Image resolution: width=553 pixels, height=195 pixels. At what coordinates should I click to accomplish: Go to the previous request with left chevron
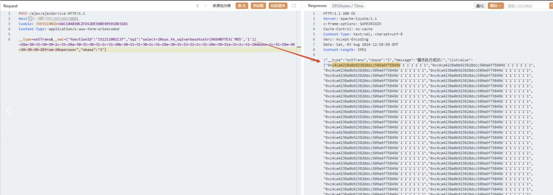197,6
